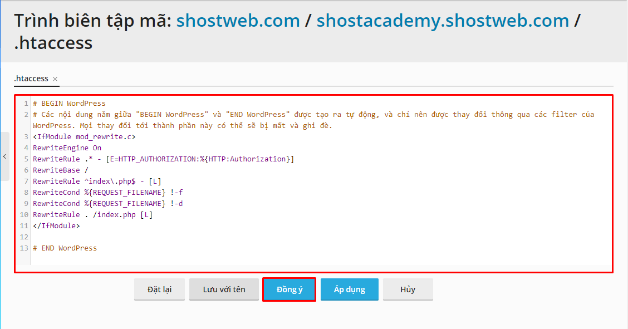
Task: Apply changes with the Áp dụng button
Action: [x=350, y=289]
